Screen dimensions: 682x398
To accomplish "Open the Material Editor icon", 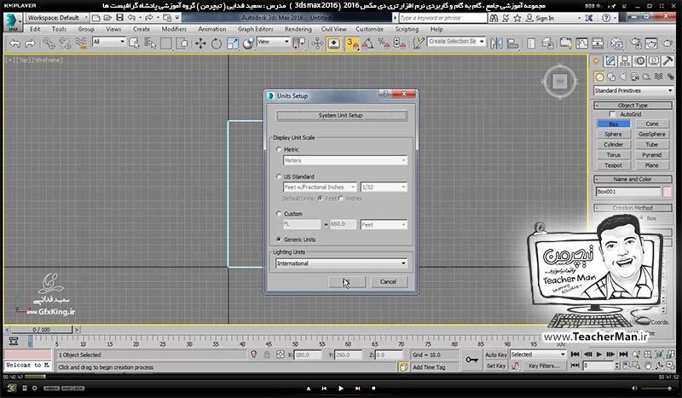I will (616, 43).
